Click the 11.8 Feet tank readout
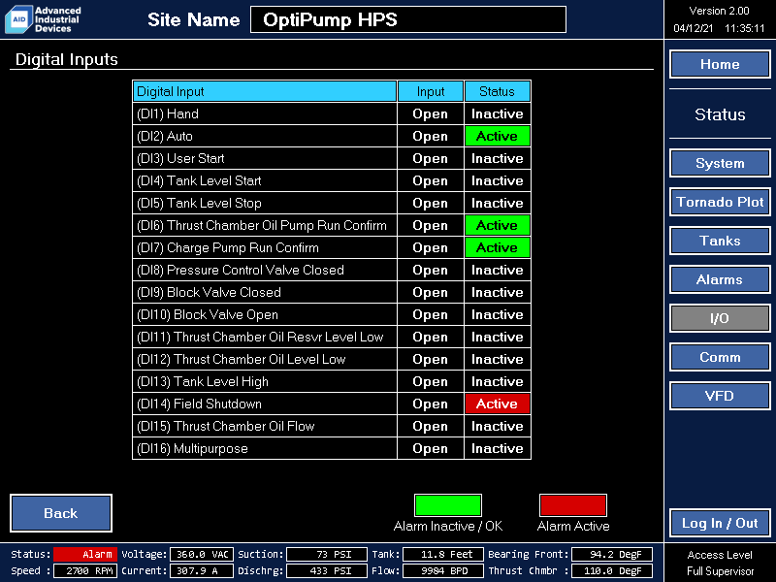Screen dimensions: 776x582 coord(443,554)
